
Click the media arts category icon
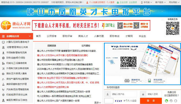(x=3, y=74)
